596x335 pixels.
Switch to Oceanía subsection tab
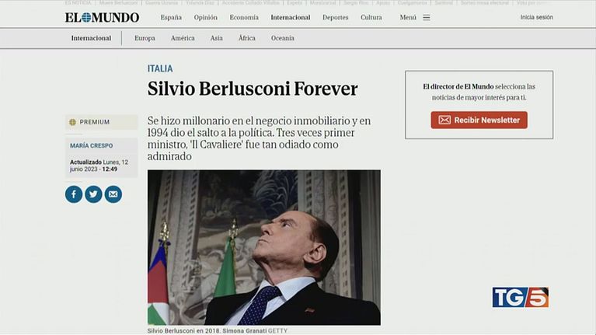point(283,38)
